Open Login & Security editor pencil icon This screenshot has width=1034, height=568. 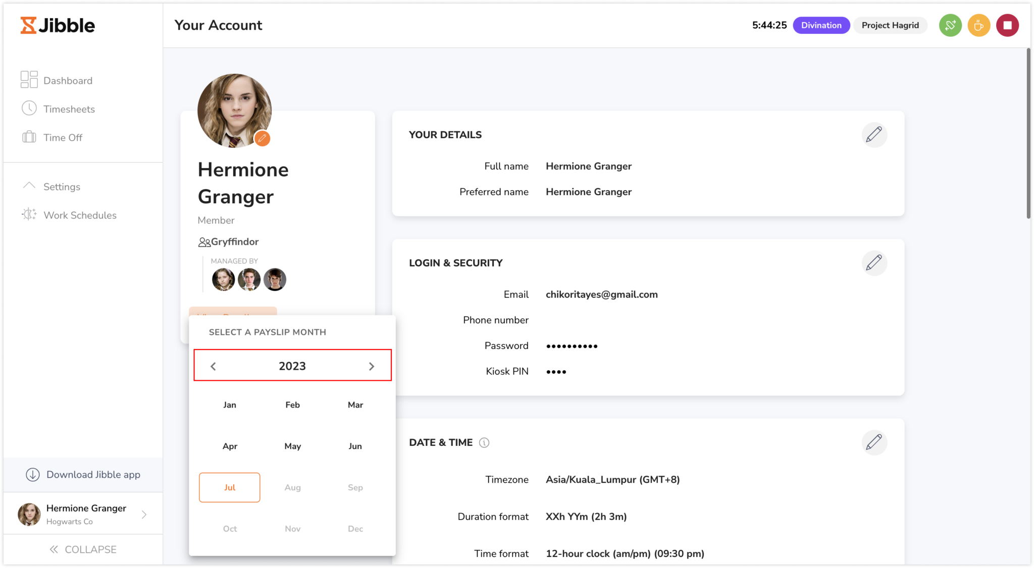click(875, 263)
